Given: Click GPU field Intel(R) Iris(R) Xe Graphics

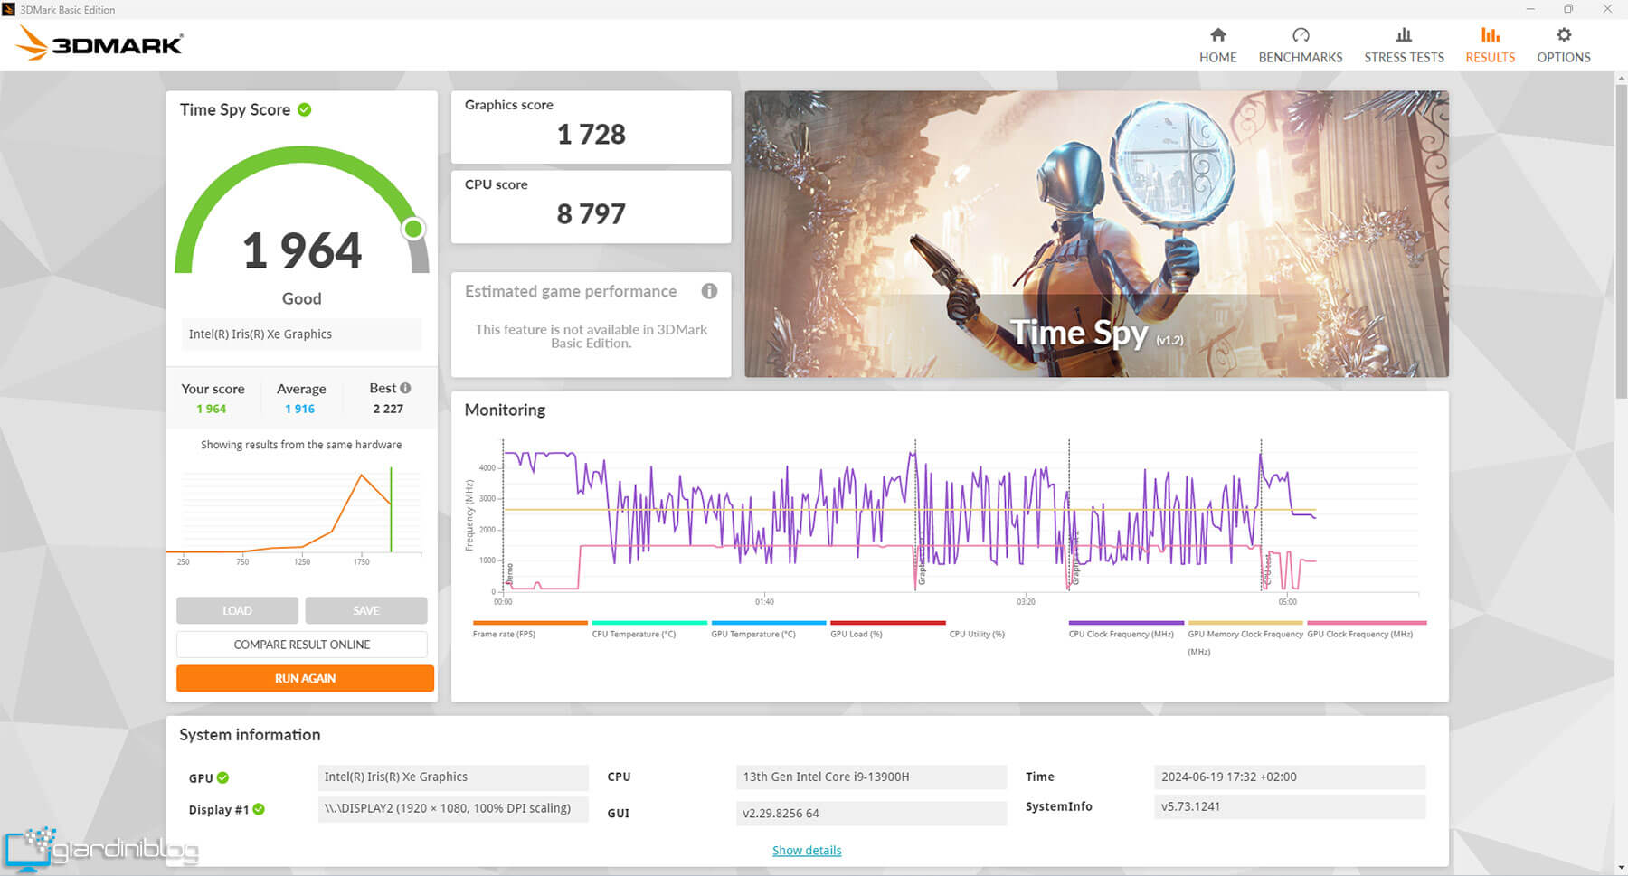Looking at the screenshot, I should tap(452, 777).
